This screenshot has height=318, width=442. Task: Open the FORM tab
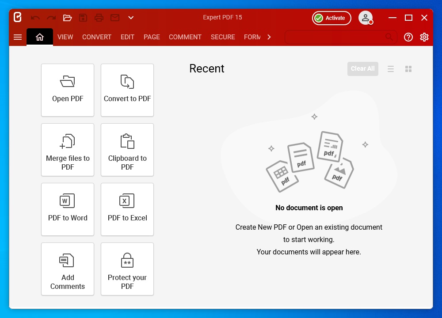[252, 37]
